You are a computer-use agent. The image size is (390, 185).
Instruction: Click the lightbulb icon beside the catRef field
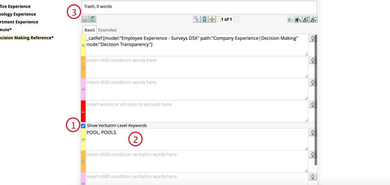(312, 38)
